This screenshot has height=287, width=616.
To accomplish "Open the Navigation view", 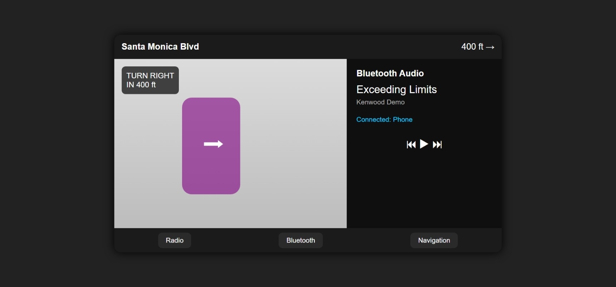I will 434,240.
